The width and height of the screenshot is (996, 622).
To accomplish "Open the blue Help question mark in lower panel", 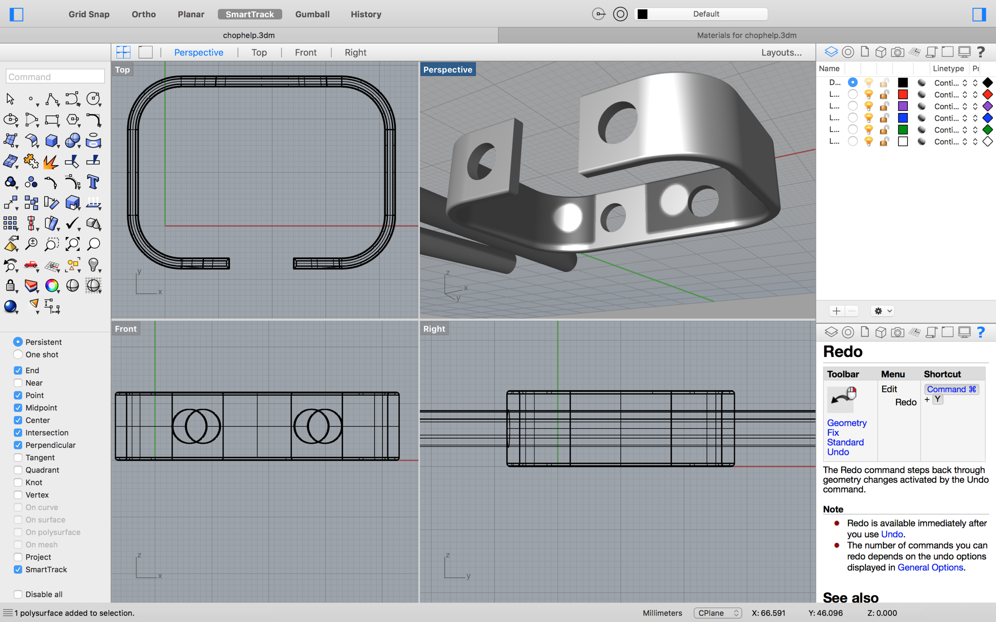I will pos(981,332).
